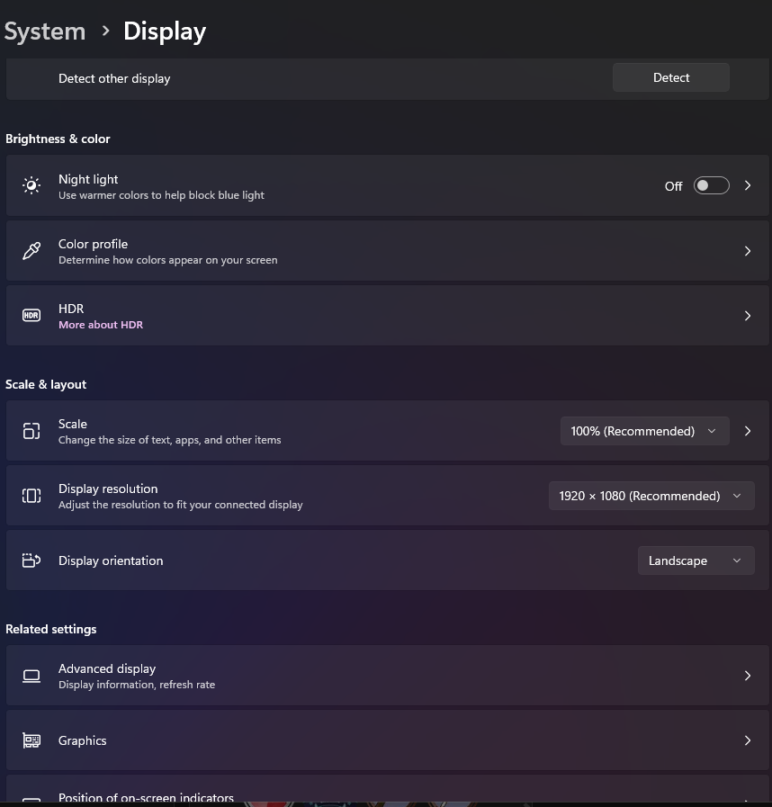Follow the More about HDR link

pyautogui.click(x=101, y=325)
